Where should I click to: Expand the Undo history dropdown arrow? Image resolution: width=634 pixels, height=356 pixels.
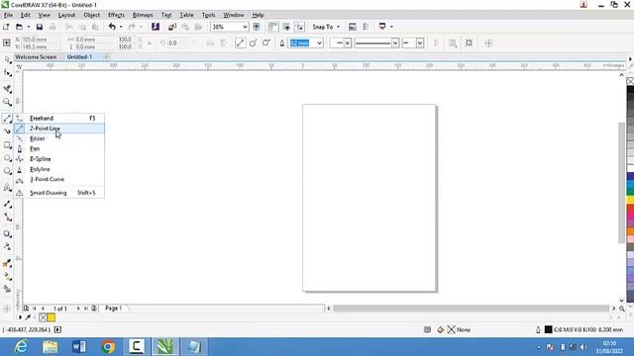121,27
